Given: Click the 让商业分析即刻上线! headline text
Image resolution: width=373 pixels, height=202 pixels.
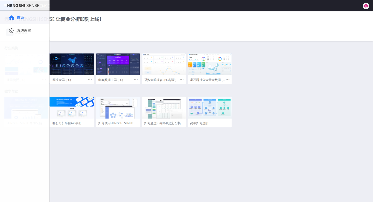Looking at the screenshot, I should pos(79,19).
